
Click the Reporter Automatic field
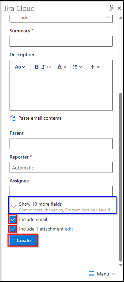coord(61,167)
